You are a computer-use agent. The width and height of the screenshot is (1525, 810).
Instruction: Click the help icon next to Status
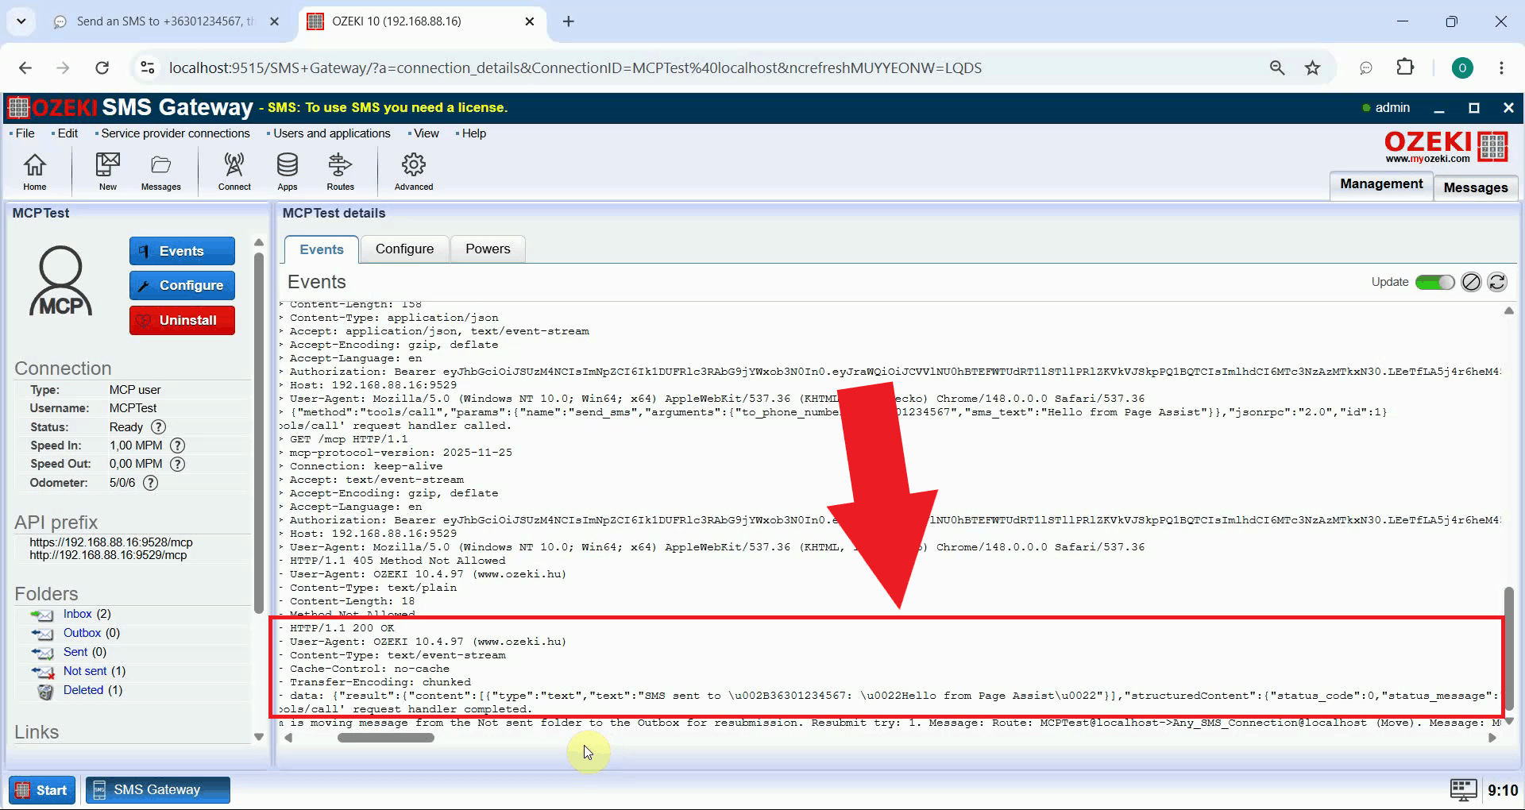point(158,427)
